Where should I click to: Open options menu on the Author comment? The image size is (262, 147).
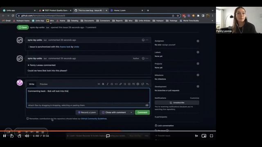click(x=147, y=58)
